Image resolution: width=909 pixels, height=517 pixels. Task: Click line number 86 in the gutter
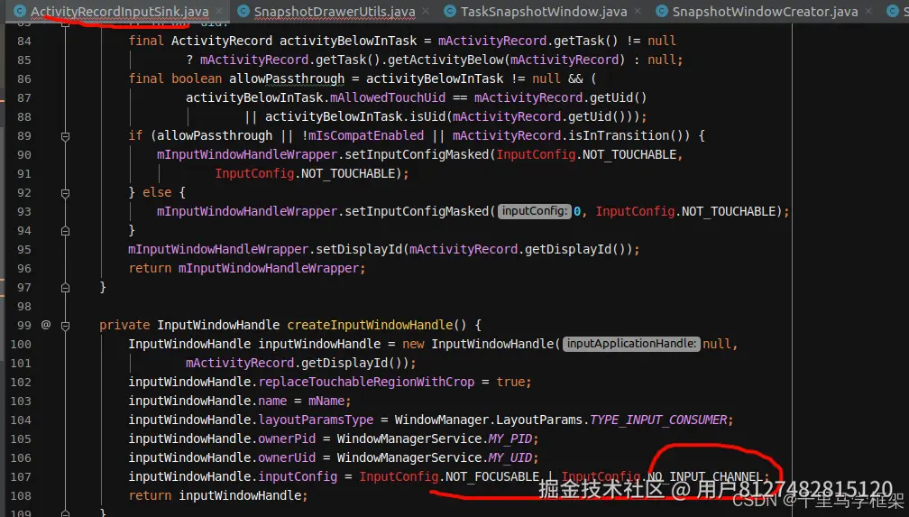tap(23, 78)
